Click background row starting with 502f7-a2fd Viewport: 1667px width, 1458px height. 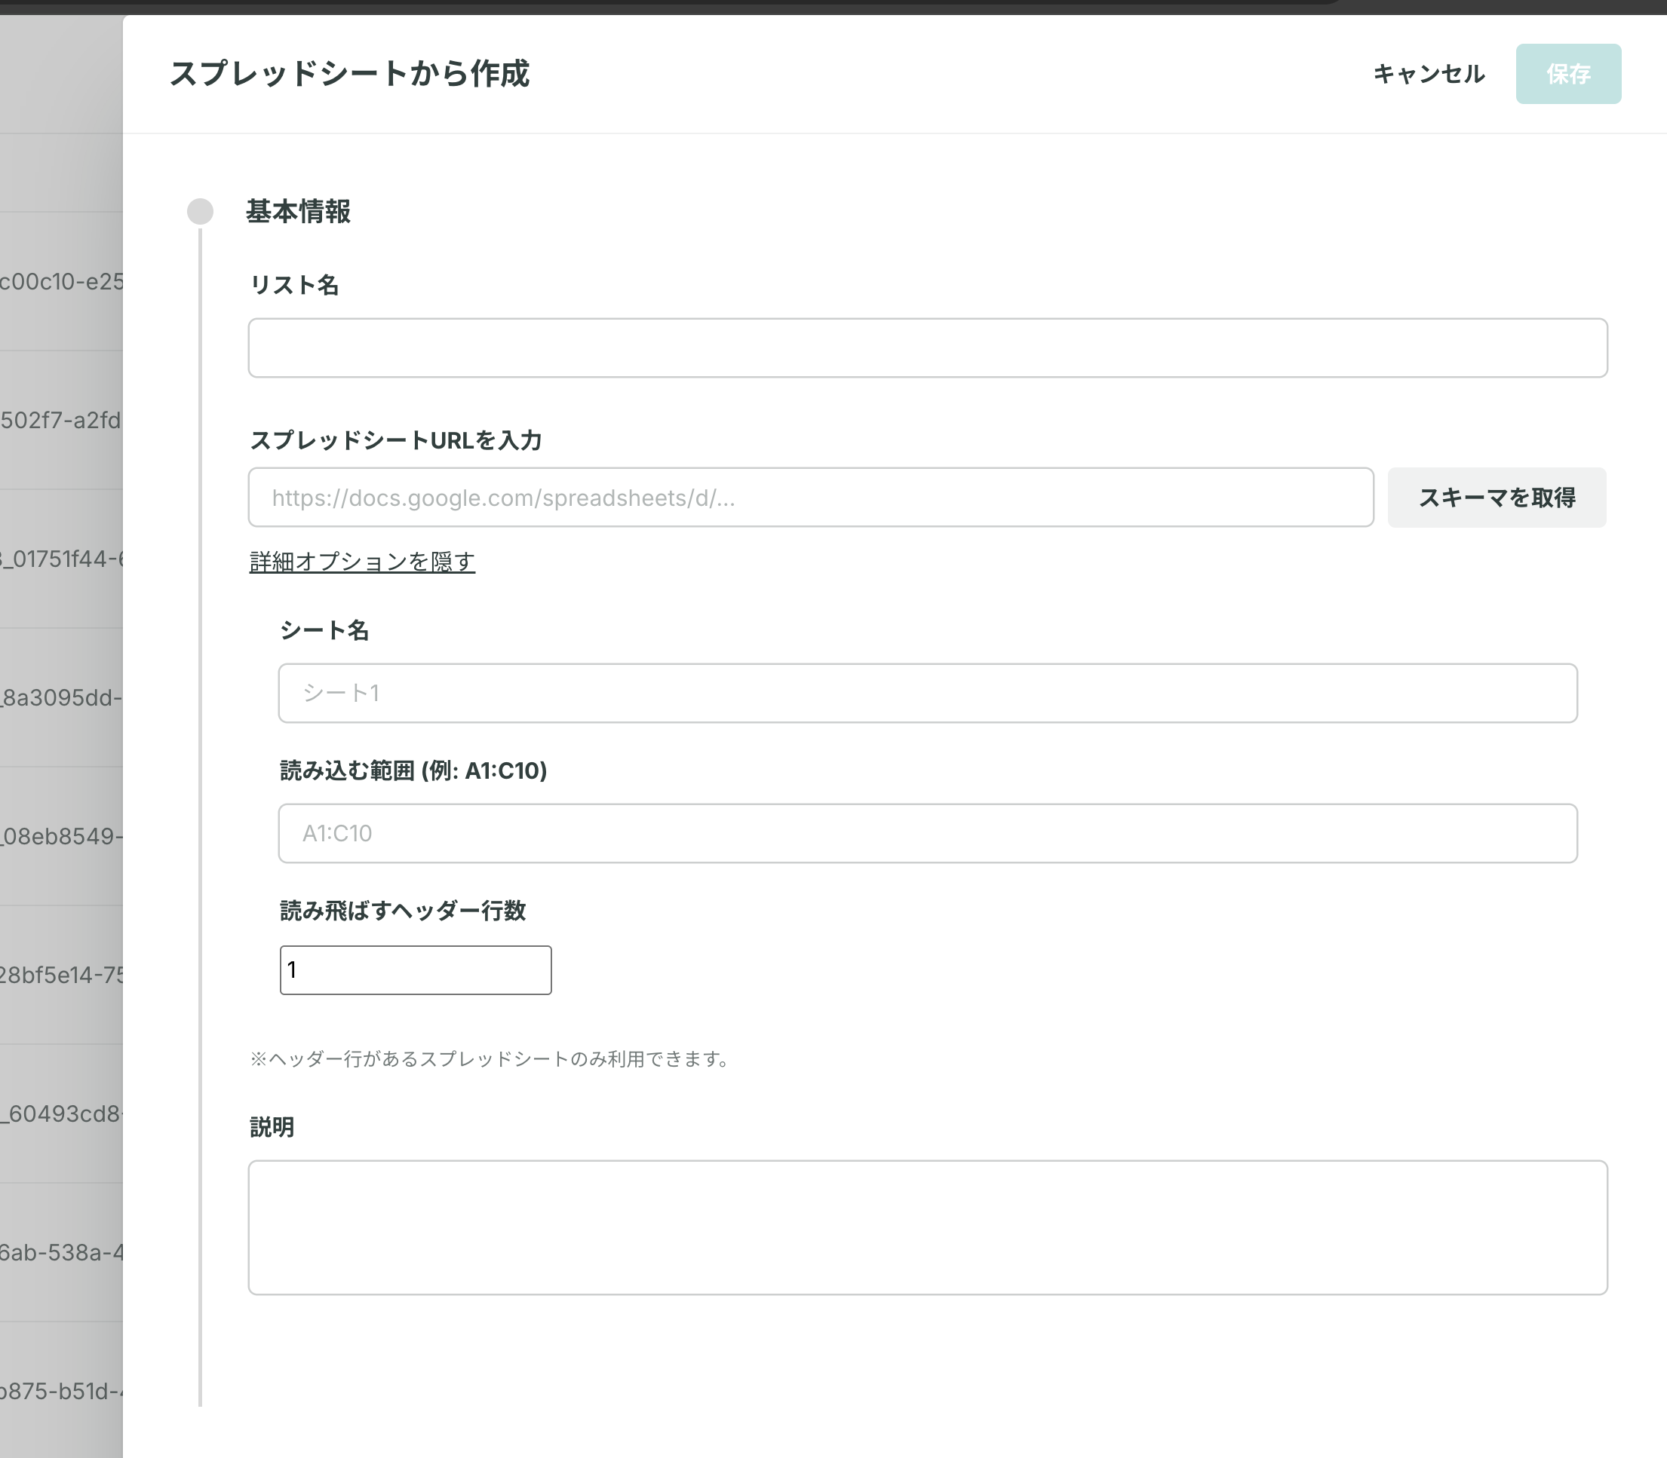tap(61, 420)
